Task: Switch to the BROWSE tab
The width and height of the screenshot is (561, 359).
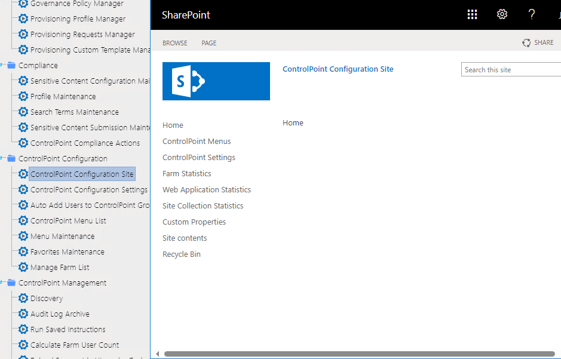Action: (x=174, y=42)
